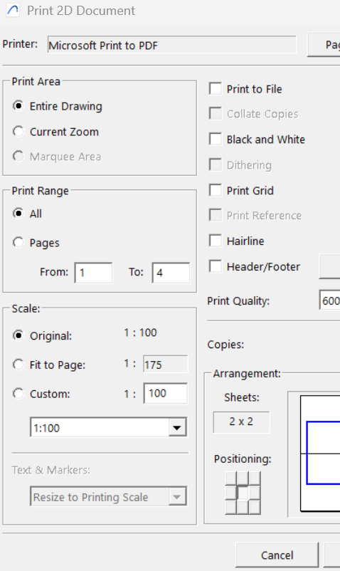Viewport: 340px width, 571px height.
Task: Select Current Zoom print area
Action: pyautogui.click(x=18, y=132)
